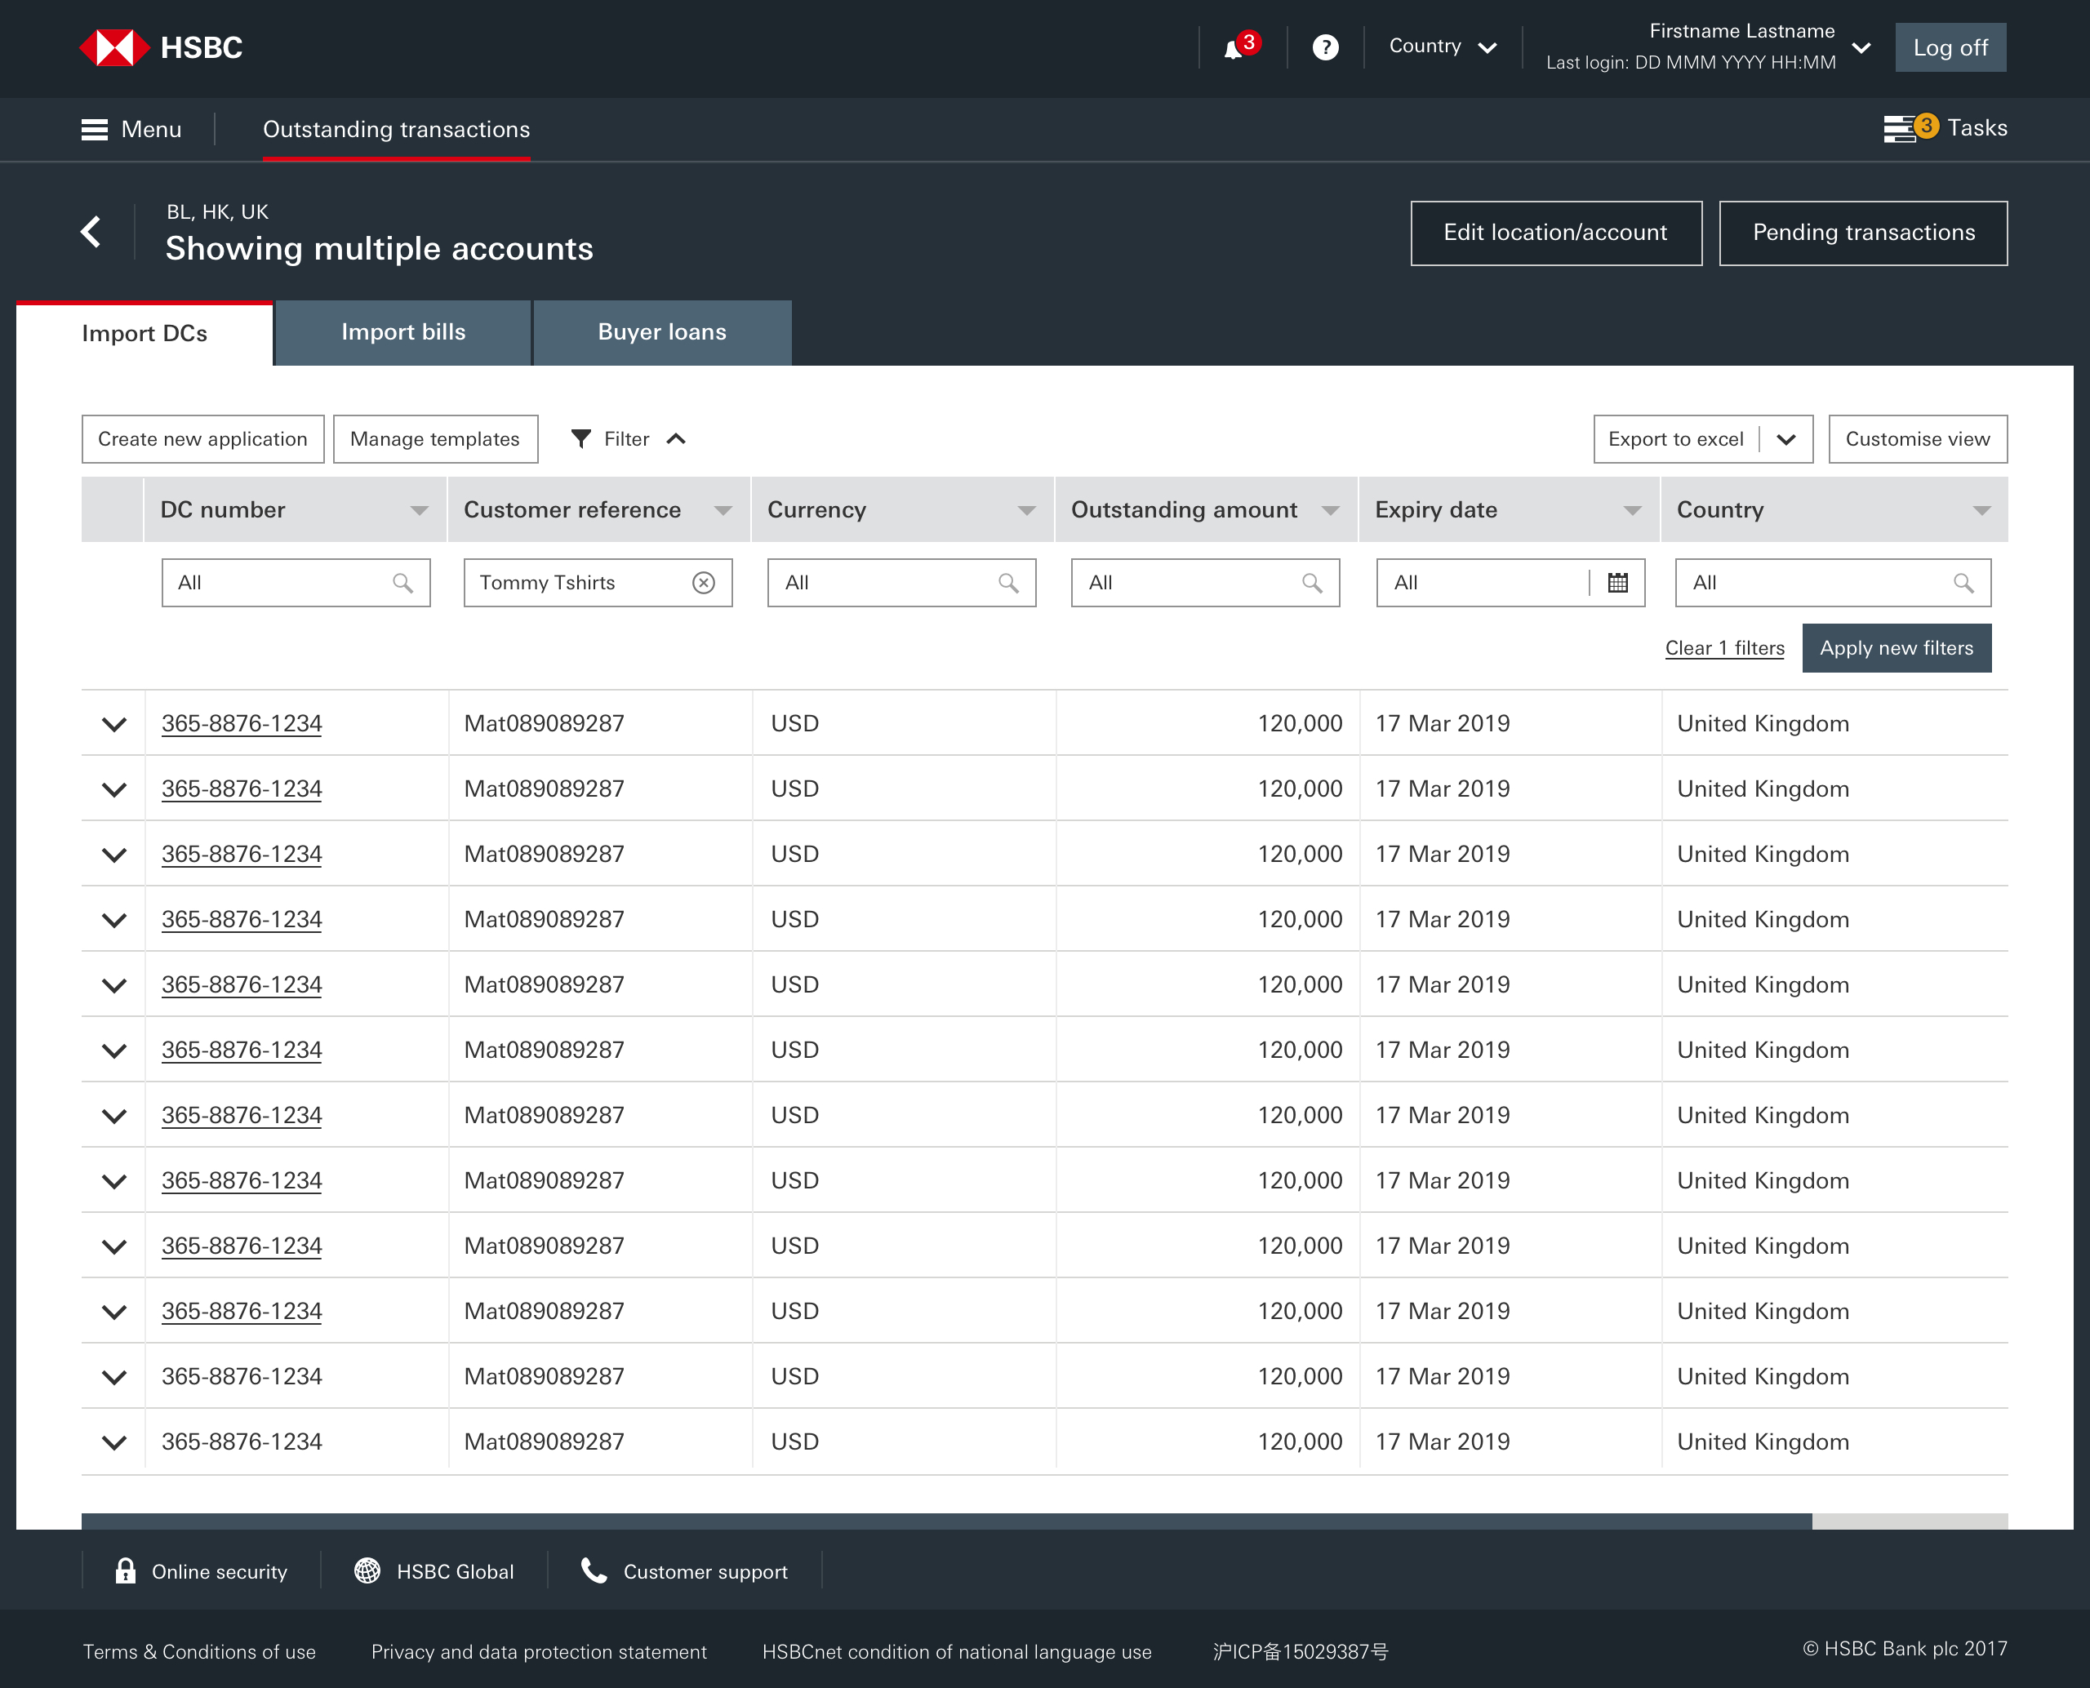Viewport: 2090px width, 1688px height.
Task: Open the hamburger Menu icon
Action: click(95, 129)
